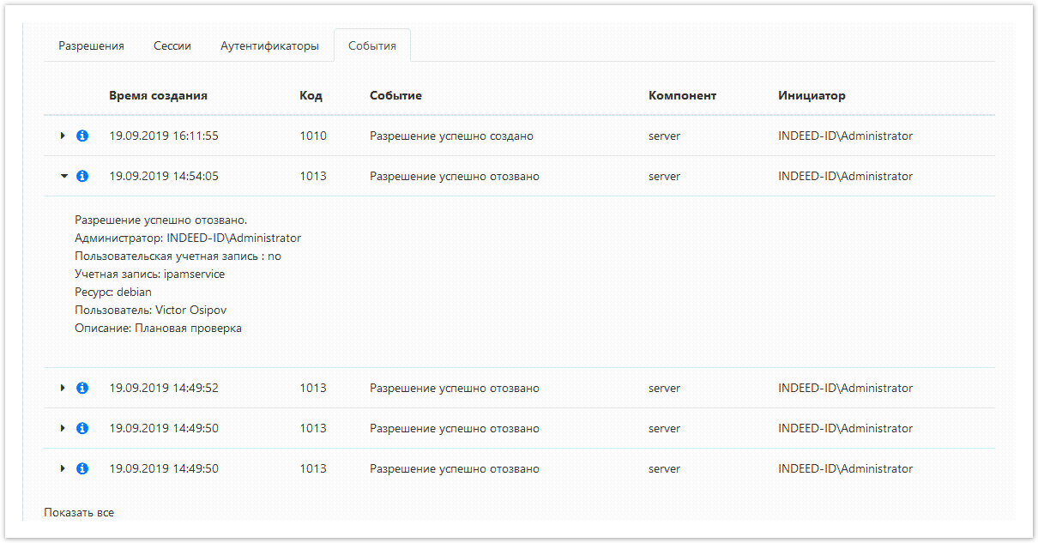Viewport: 1038px width, 543px height.
Task: Go to the Аутентификаторы tab
Action: click(x=269, y=46)
